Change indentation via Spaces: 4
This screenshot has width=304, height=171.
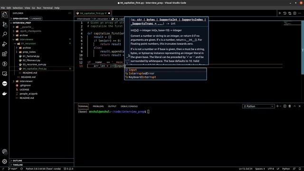tap(260, 169)
